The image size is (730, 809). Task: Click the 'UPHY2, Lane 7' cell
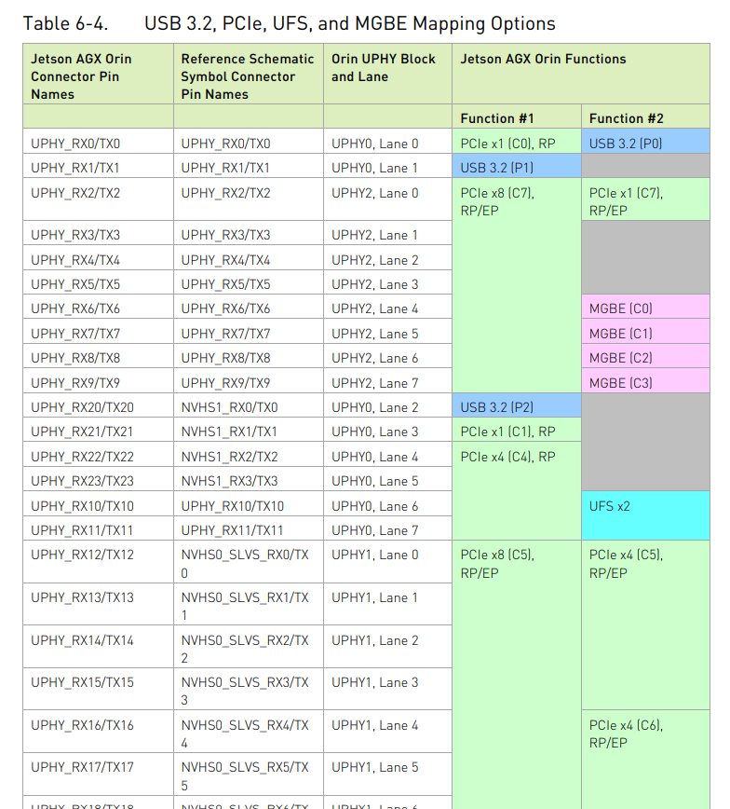pyautogui.click(x=387, y=381)
